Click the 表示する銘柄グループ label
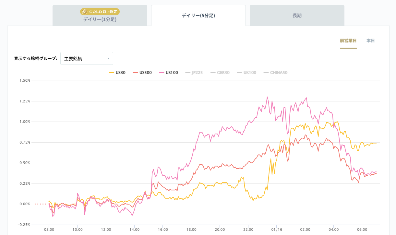 36,59
